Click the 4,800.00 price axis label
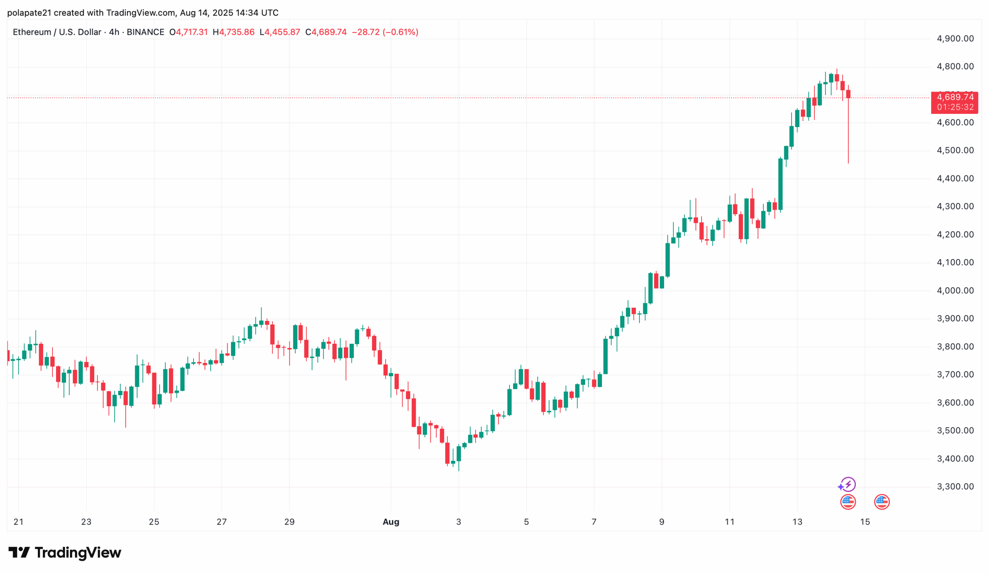989x574 pixels. (x=955, y=66)
